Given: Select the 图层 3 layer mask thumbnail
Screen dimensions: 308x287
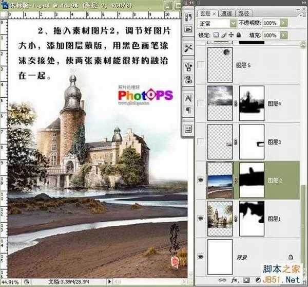Looking at the screenshot, I should [x=252, y=141].
